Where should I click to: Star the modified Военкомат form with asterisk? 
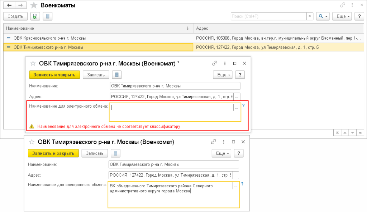(x=33, y=64)
